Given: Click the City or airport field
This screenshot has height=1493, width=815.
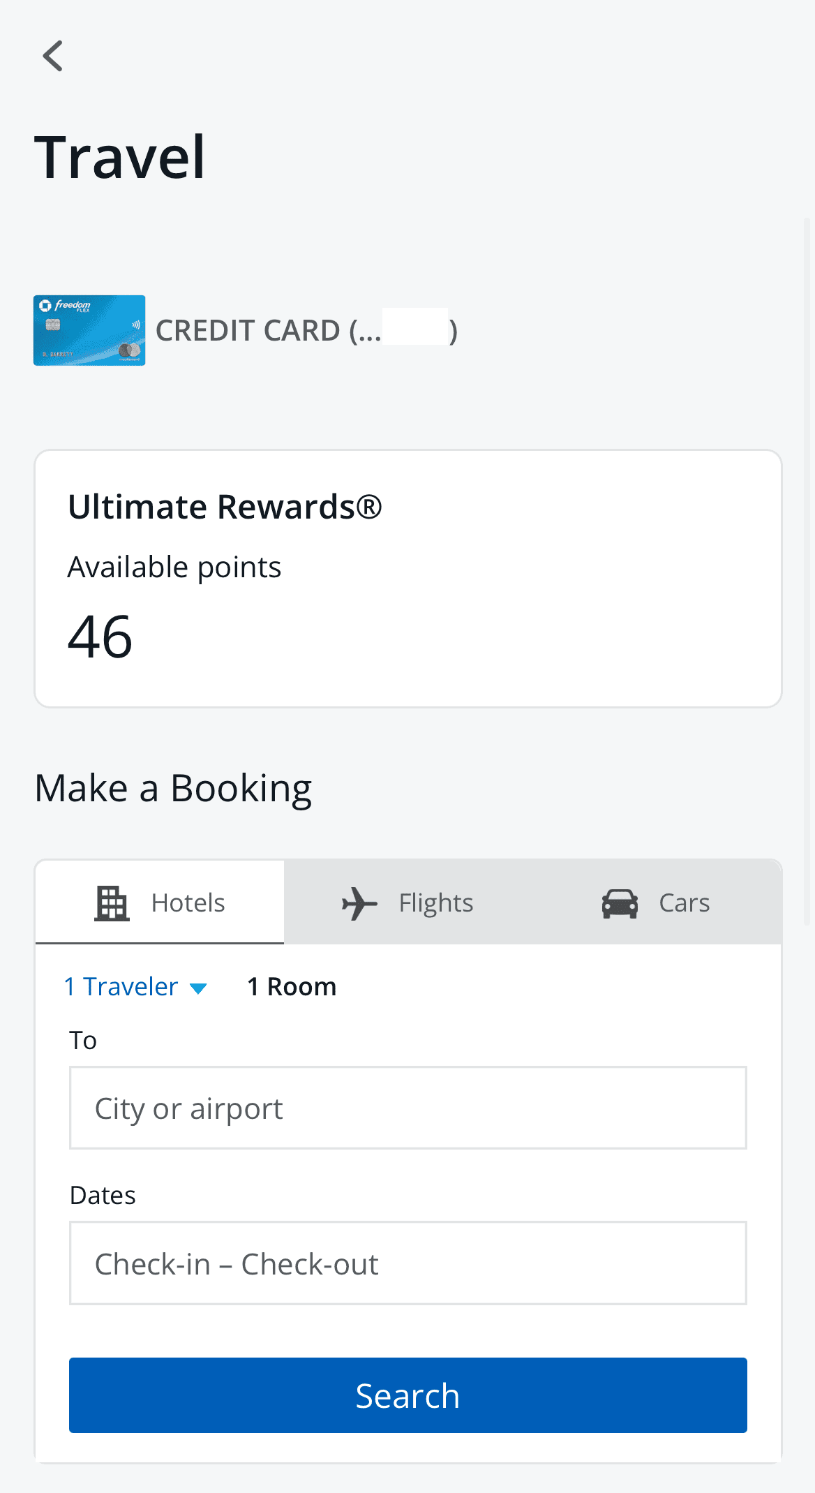Looking at the screenshot, I should [x=407, y=1108].
